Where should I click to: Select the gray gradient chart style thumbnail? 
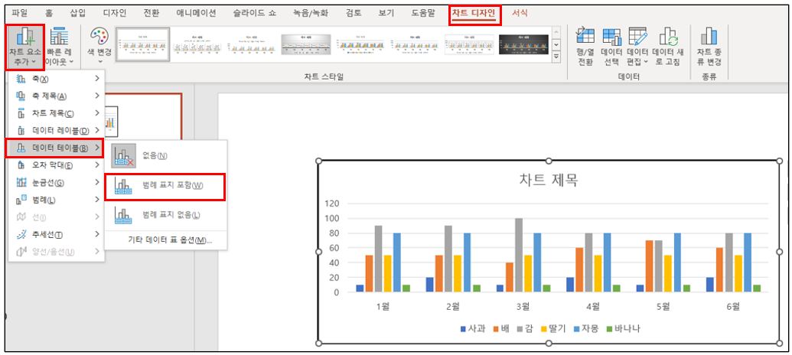coord(306,44)
